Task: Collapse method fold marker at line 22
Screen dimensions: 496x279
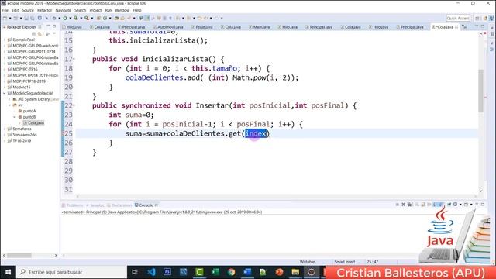Action: (x=74, y=105)
